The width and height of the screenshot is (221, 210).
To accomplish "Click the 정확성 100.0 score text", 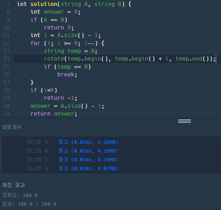I will coord(20,195).
